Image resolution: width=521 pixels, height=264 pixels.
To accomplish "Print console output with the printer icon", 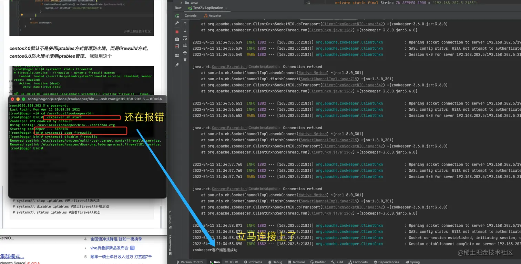I will coord(185,53).
